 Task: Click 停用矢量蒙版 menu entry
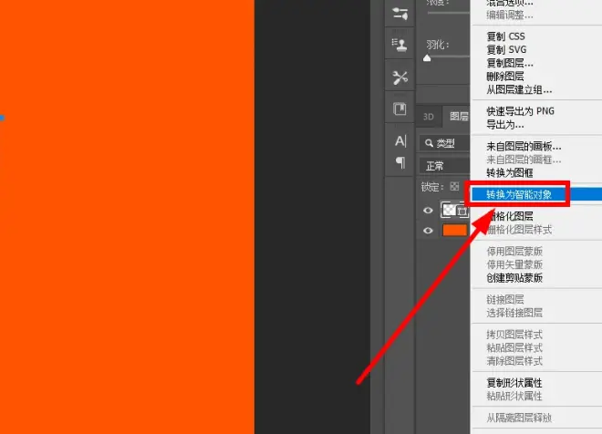pyautogui.click(x=514, y=264)
